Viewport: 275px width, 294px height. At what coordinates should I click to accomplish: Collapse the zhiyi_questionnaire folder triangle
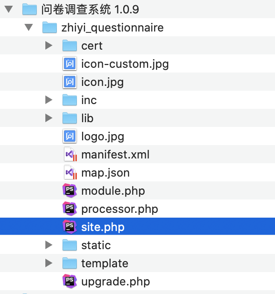pyautogui.click(x=29, y=27)
